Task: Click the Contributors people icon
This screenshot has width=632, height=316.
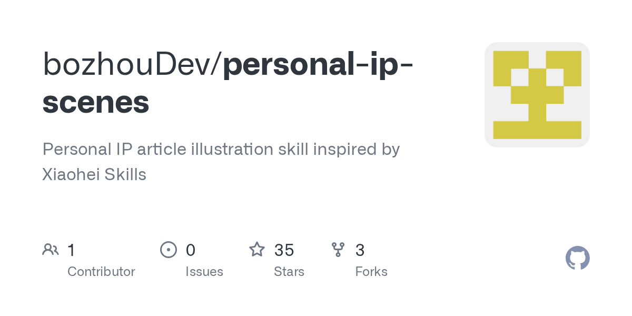Action: tap(51, 250)
